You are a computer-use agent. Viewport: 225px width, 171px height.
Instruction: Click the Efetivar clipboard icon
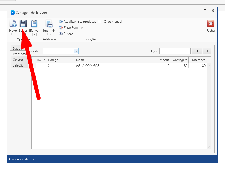point(34,24)
